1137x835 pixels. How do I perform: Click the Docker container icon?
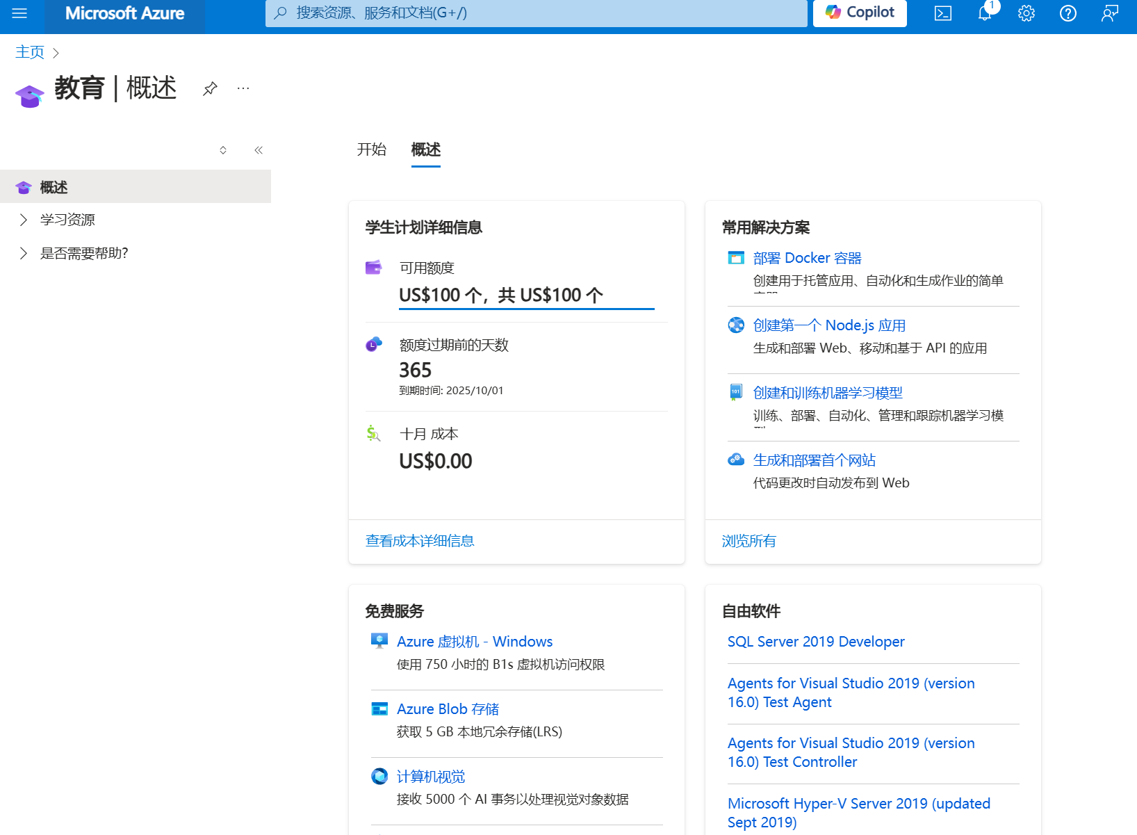tap(736, 258)
